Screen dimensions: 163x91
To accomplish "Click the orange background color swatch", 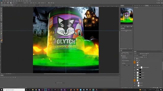I will 2,40.
